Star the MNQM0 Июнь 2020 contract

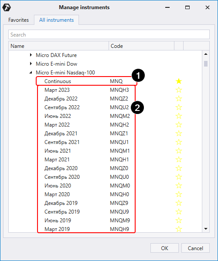coord(179,186)
